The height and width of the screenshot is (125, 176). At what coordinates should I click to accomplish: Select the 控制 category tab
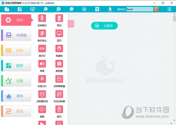[x=16, y=50]
